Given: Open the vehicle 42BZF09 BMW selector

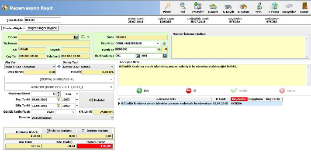Looking at the screenshot, I should pos(59,87).
